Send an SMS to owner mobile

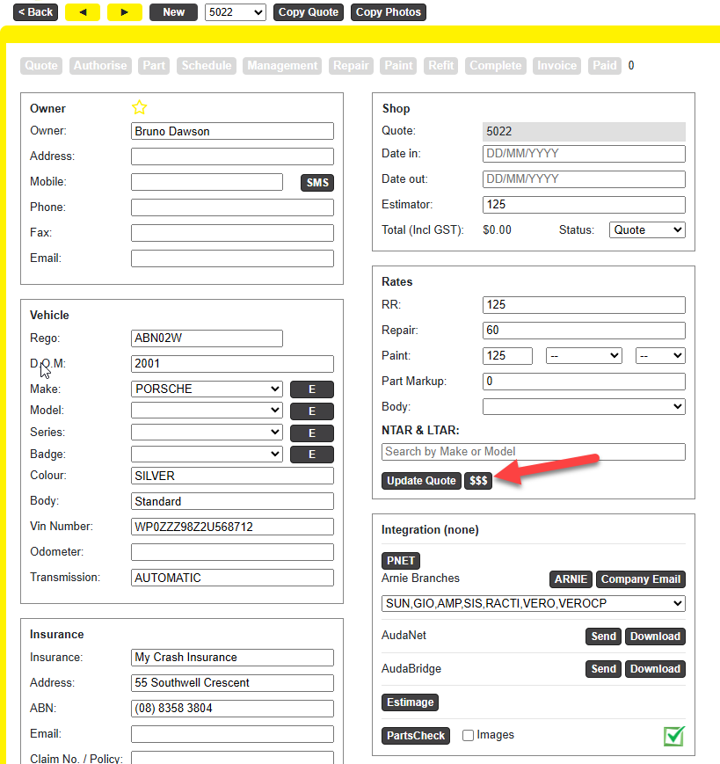[317, 183]
